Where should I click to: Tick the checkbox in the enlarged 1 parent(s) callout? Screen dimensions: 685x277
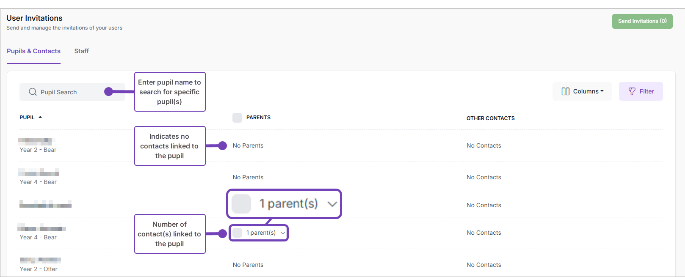click(x=241, y=204)
